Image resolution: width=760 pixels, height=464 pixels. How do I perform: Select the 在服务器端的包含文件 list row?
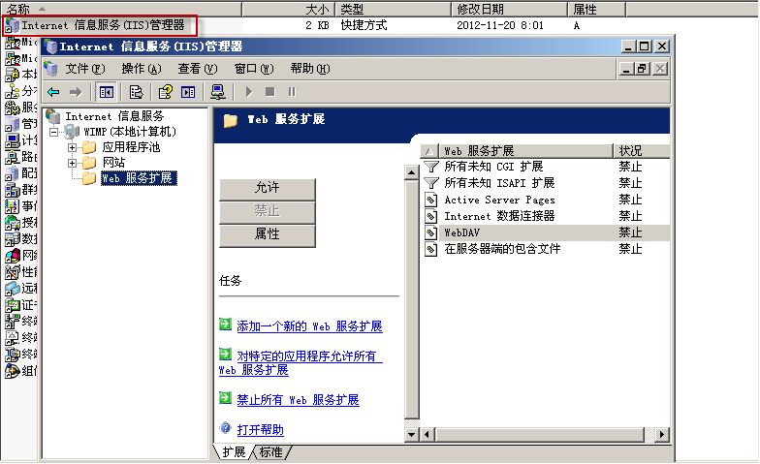[546, 249]
